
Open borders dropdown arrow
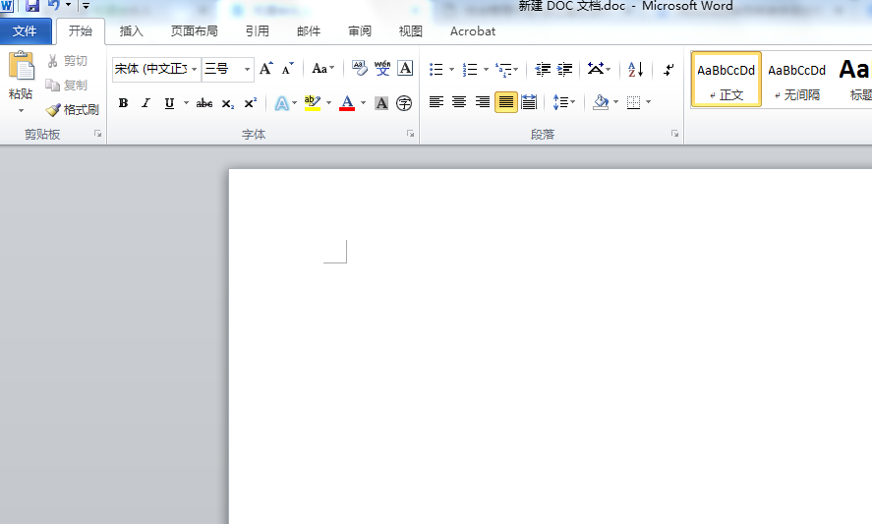tap(649, 102)
